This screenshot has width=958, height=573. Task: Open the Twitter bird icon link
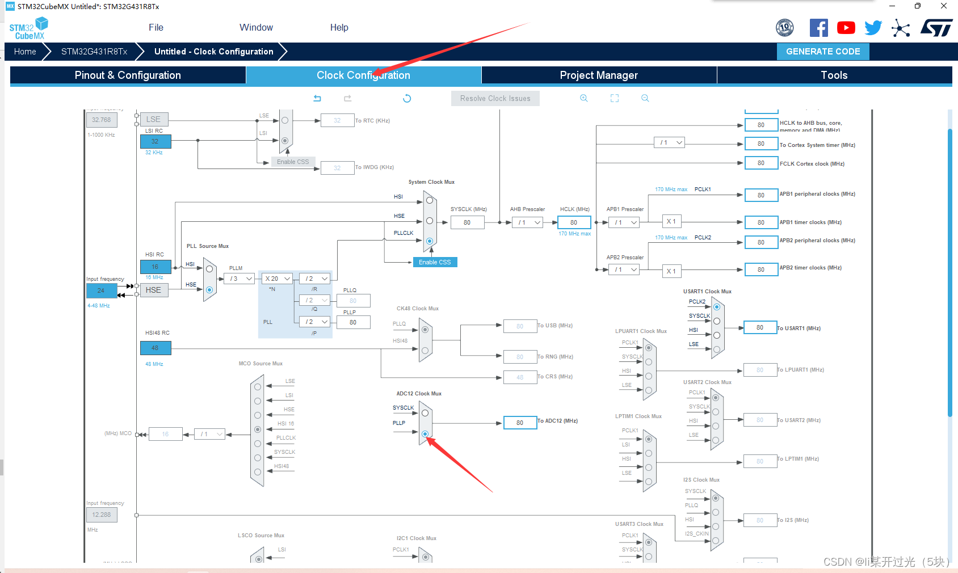click(873, 28)
